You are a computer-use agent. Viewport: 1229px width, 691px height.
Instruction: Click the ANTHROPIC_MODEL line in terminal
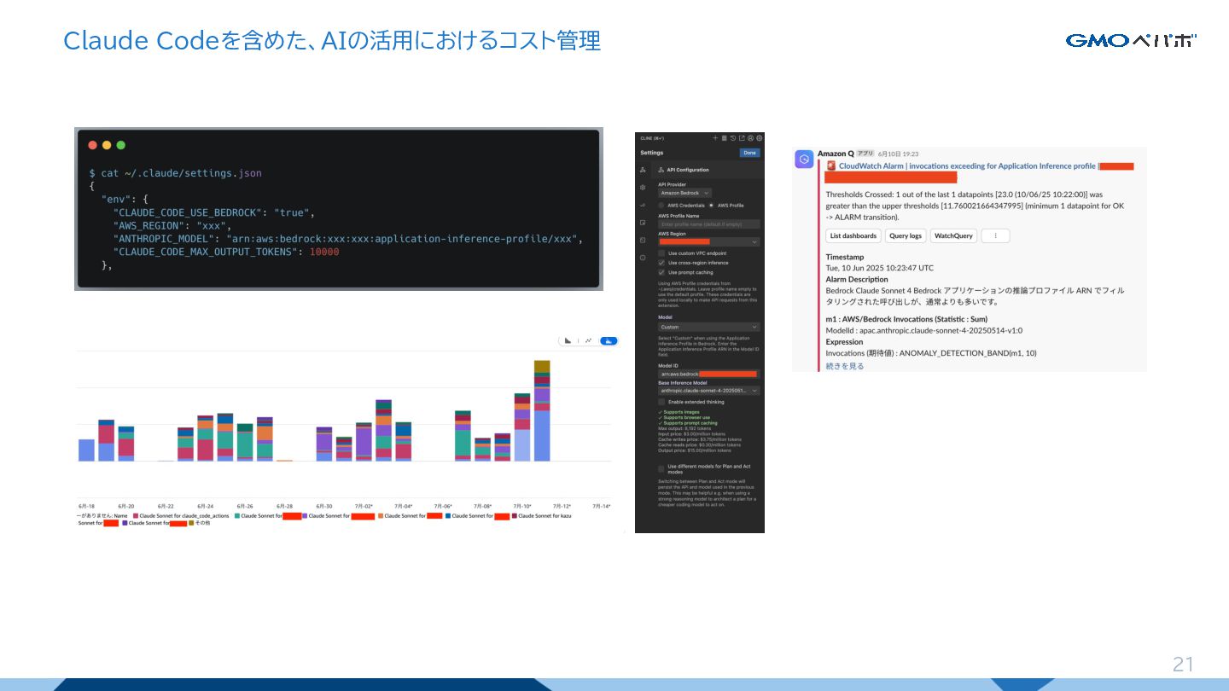click(347, 239)
